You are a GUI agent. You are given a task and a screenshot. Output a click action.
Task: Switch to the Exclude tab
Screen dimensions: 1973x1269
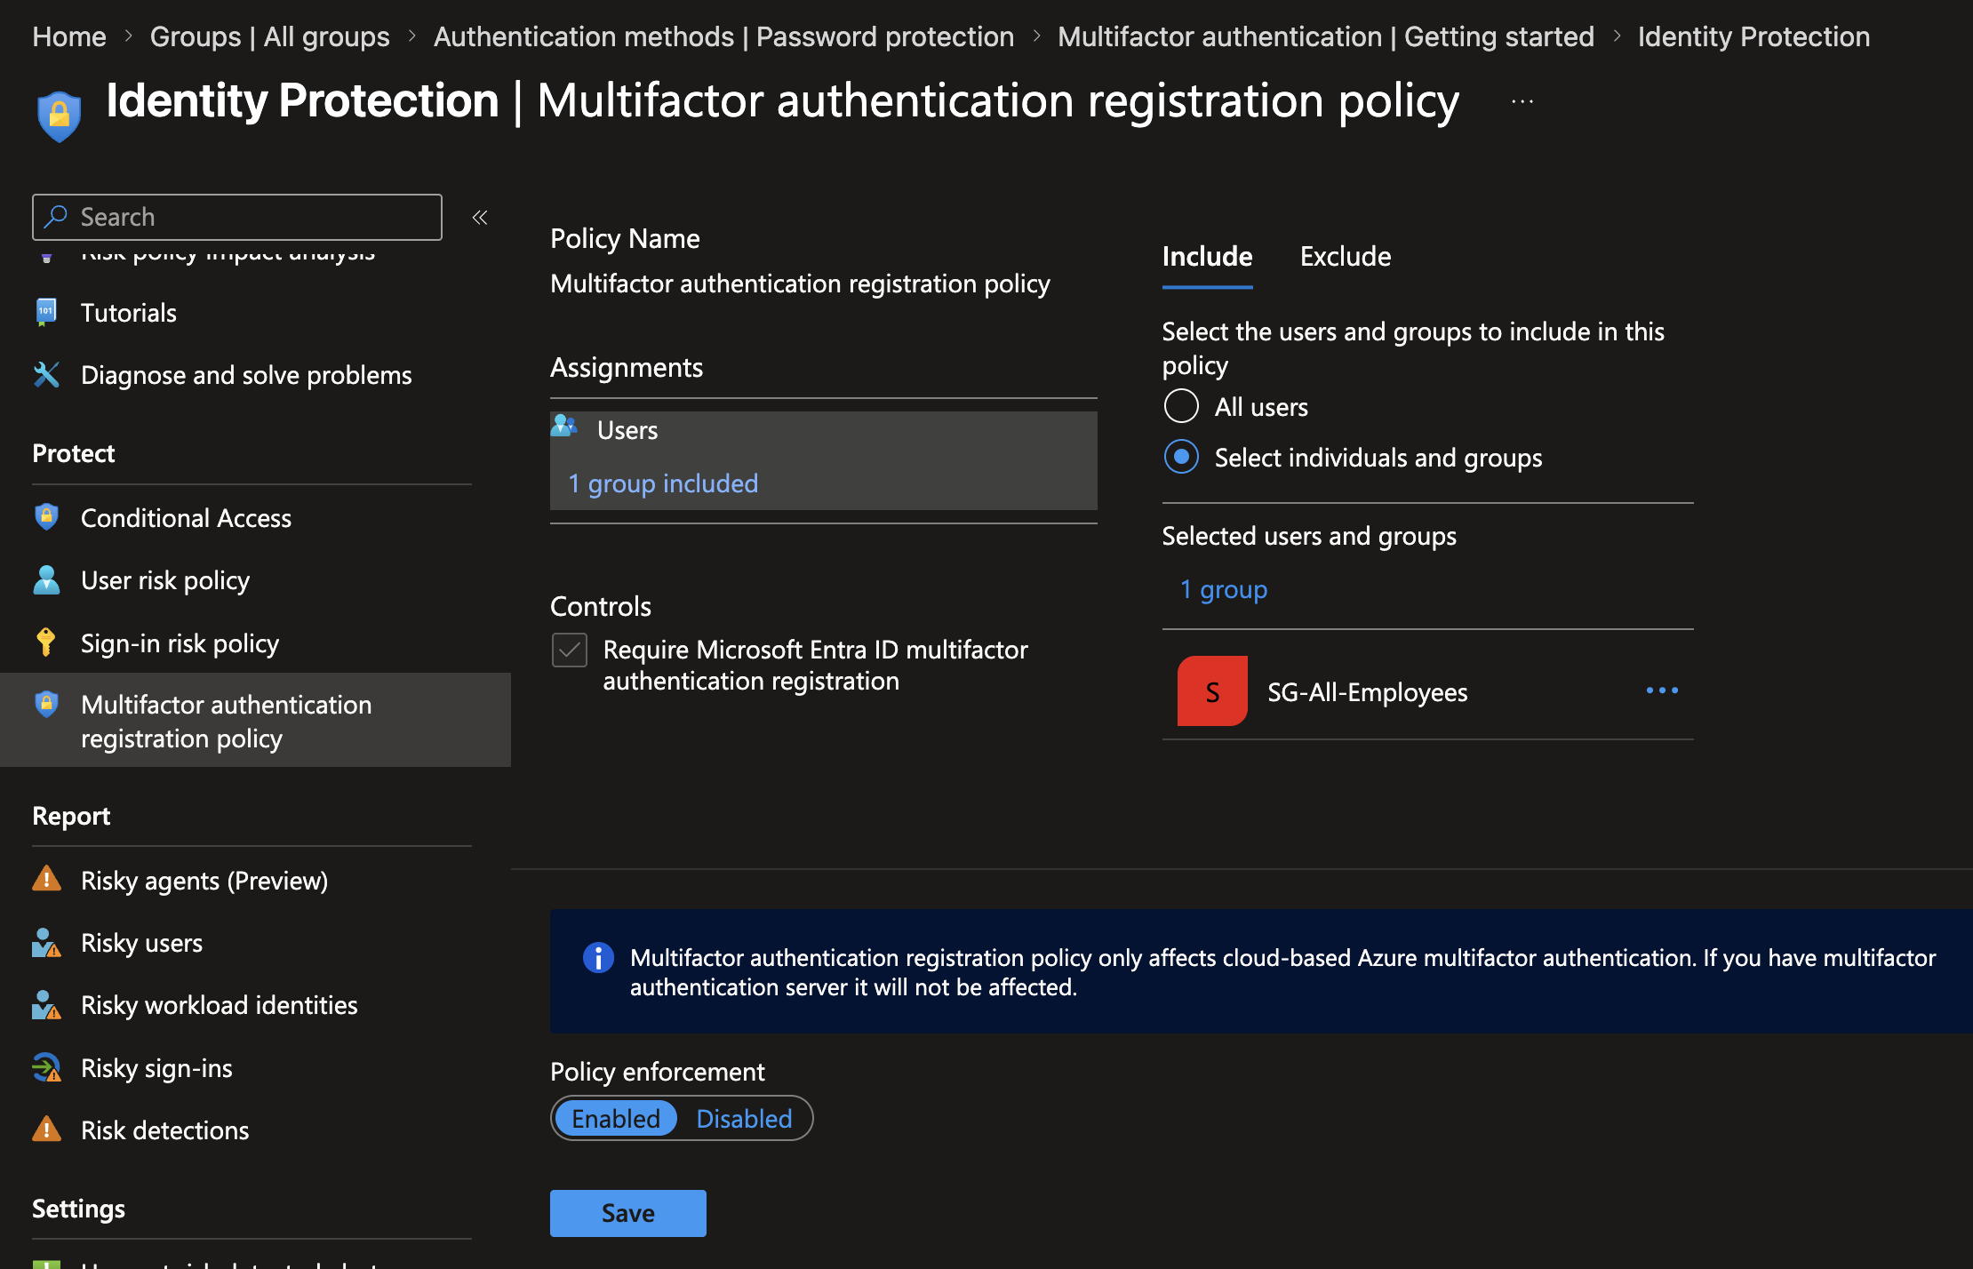(x=1346, y=257)
